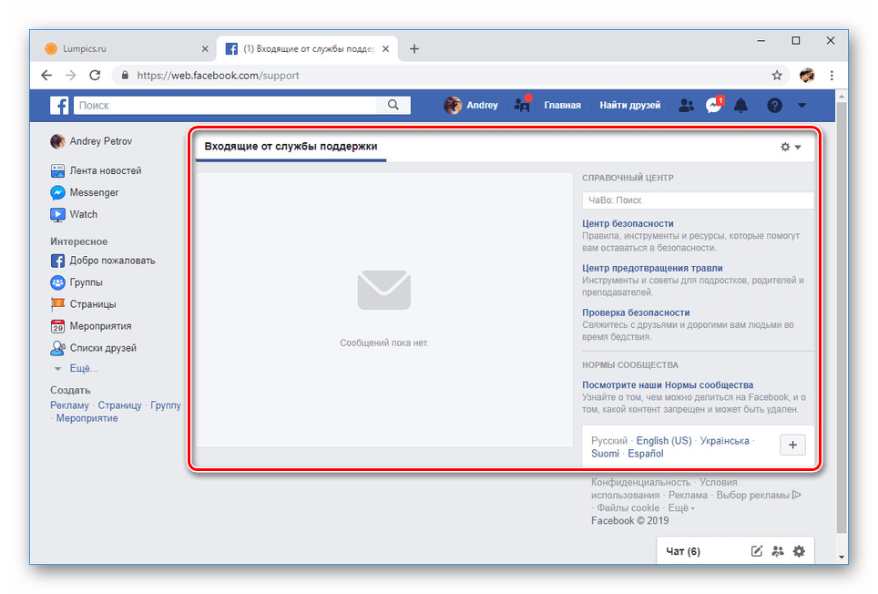Open Chrome three-dot menu

coord(832,75)
